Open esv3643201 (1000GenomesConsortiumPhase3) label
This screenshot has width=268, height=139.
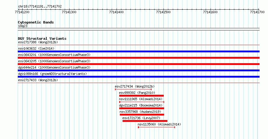tap(54, 55)
